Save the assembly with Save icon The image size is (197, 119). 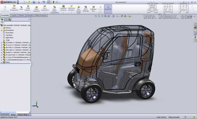(x=34, y=2)
